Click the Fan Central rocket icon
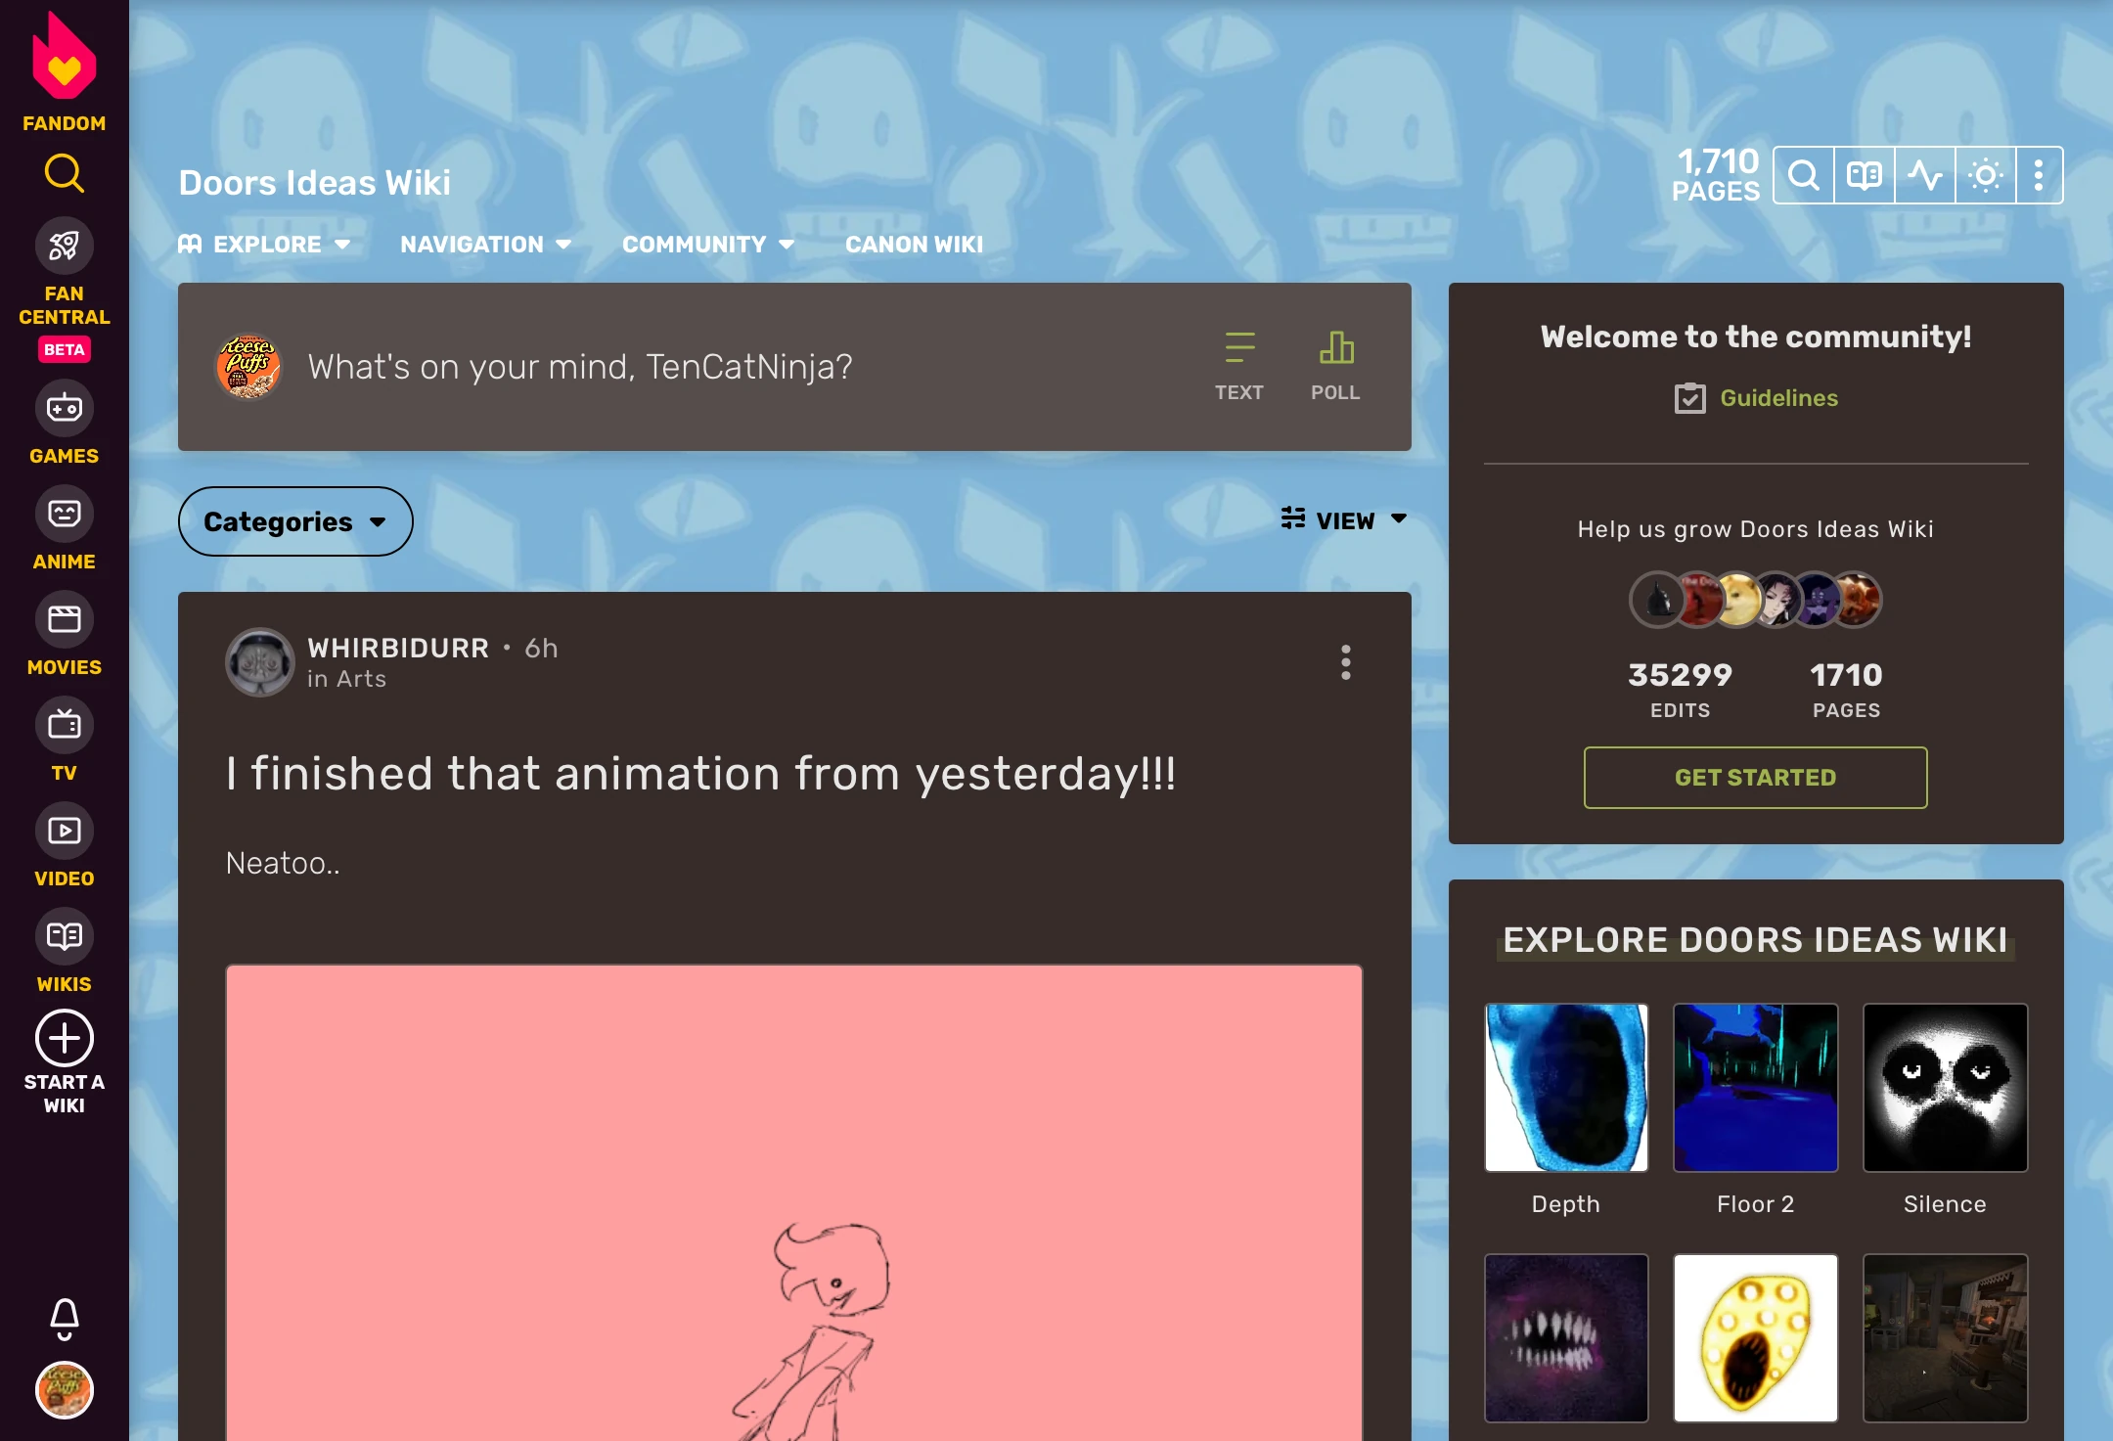Image resolution: width=2113 pixels, height=1441 pixels. pyautogui.click(x=65, y=246)
